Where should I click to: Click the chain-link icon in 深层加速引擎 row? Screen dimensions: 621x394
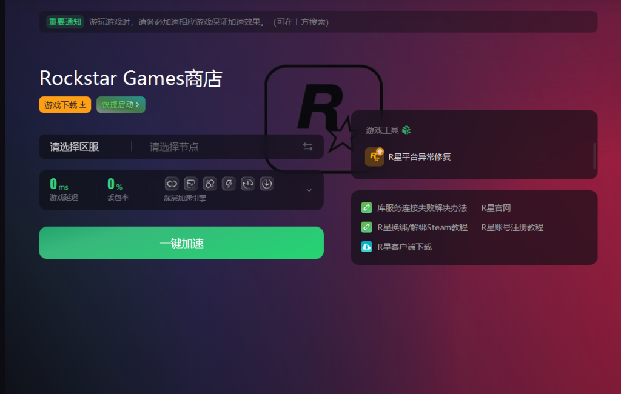[x=172, y=184]
